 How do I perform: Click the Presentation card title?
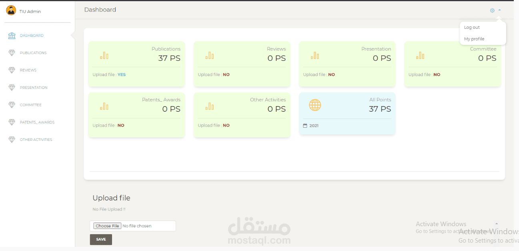[x=376, y=49]
